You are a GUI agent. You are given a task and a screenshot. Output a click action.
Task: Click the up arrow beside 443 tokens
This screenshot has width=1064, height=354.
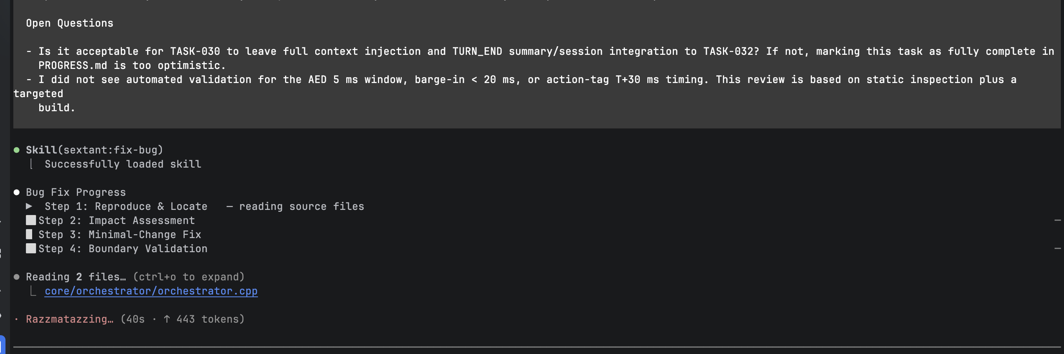tap(167, 319)
